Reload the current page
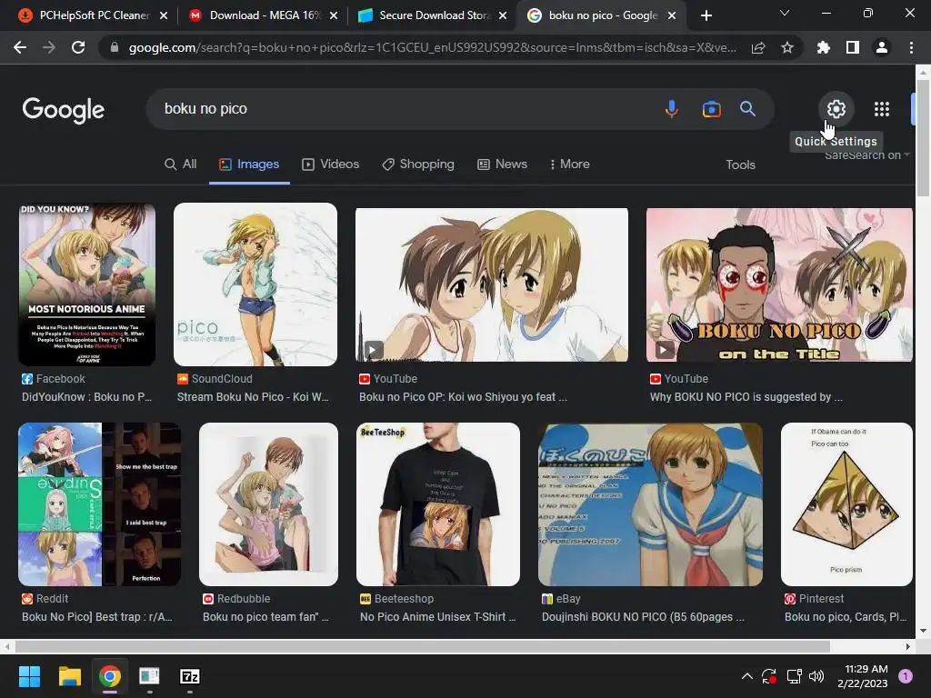 pos(78,47)
